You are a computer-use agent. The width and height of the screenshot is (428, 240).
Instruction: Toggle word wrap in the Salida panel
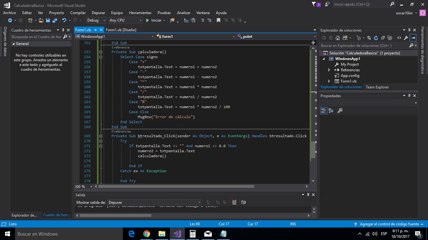point(243,202)
